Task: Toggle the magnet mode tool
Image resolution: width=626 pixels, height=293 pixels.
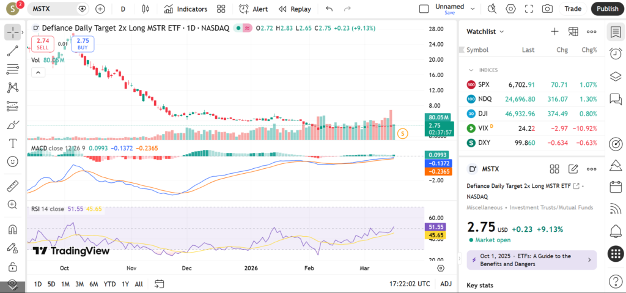Action: pos(12,230)
